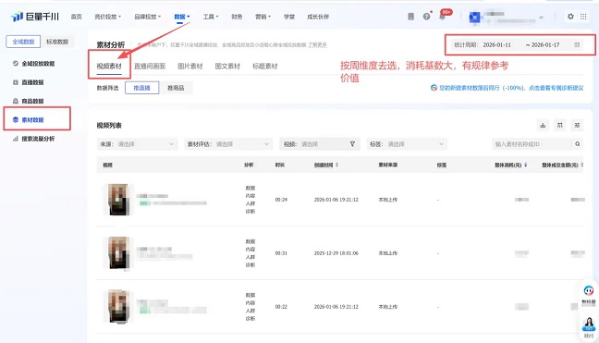Open thumbnail of the 00:22 video

(119, 306)
